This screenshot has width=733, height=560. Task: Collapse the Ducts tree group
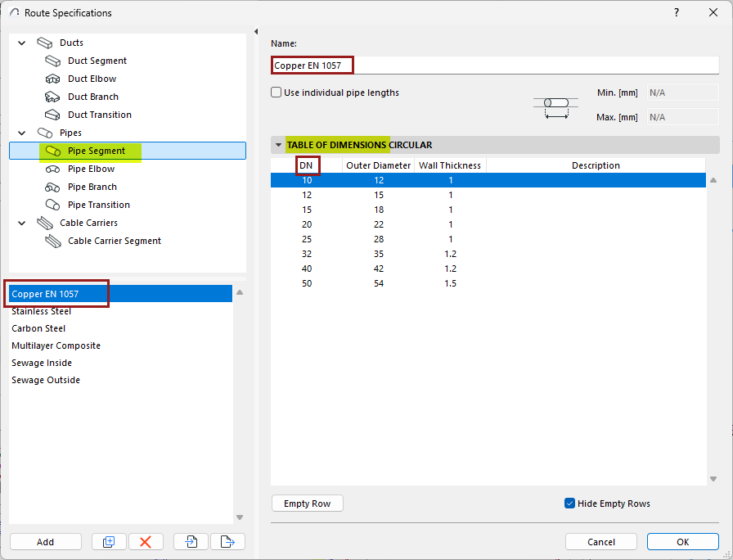coord(21,43)
